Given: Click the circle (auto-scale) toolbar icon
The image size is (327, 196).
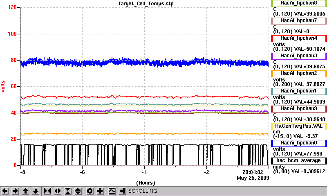Looking at the screenshot, I should [x=90, y=191].
